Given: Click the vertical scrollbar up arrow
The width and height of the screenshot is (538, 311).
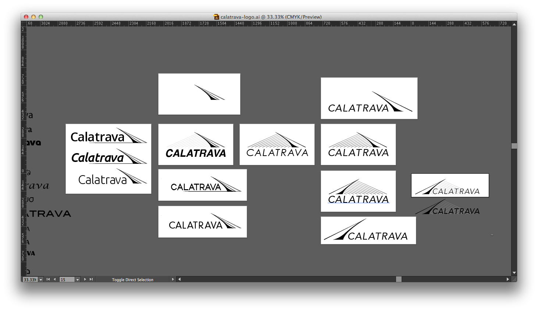Looking at the screenshot, I should [514, 24].
